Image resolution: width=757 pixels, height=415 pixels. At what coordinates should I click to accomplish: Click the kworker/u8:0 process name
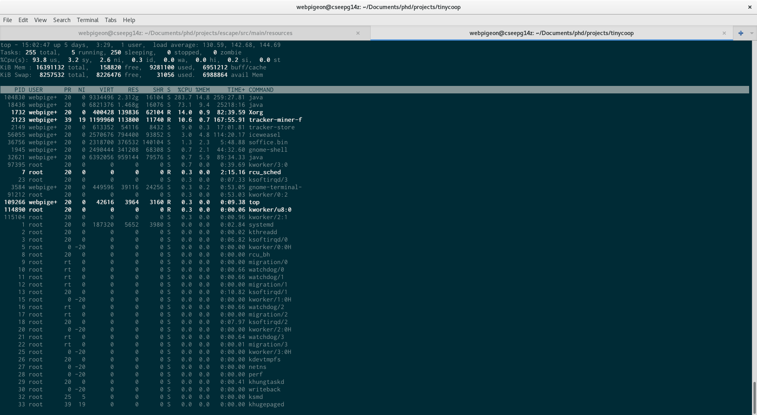coord(270,210)
